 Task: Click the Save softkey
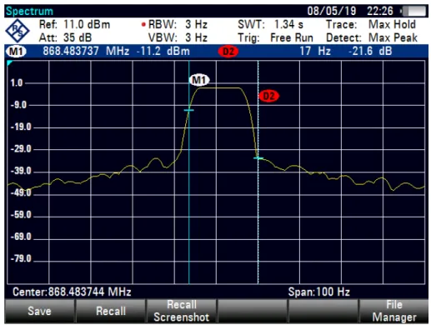click(x=39, y=311)
